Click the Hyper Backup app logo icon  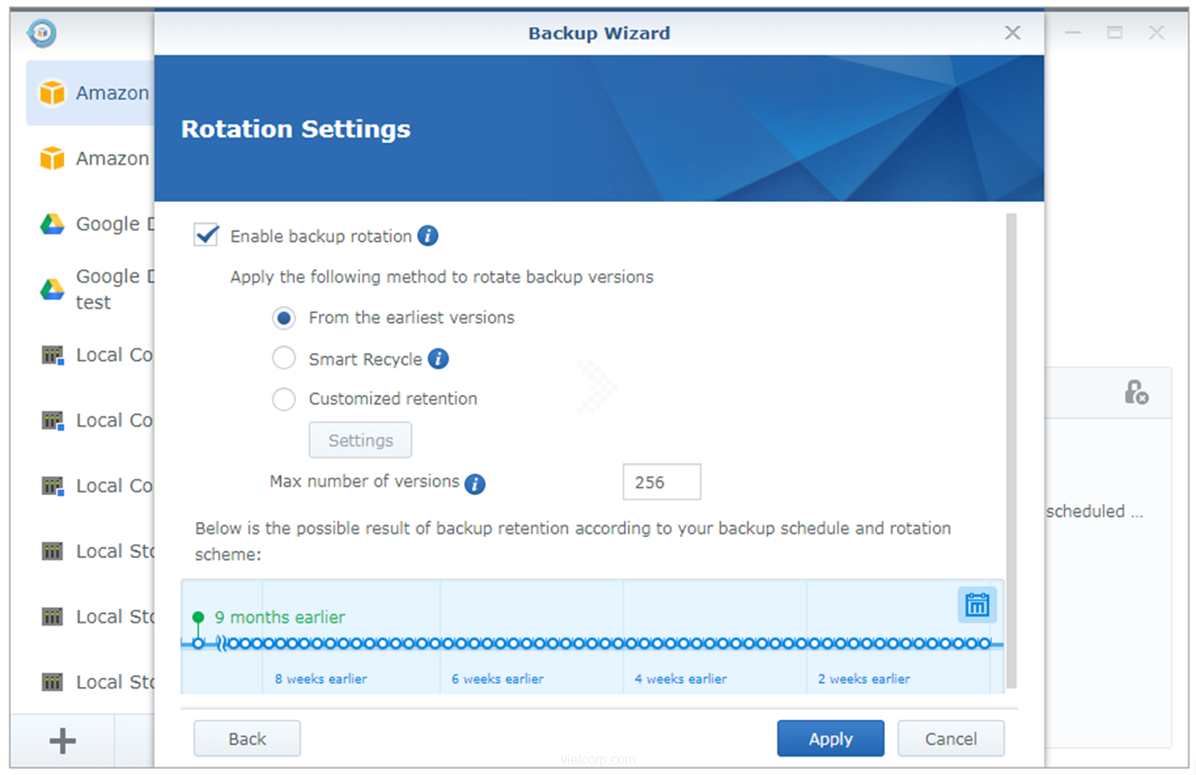42,34
